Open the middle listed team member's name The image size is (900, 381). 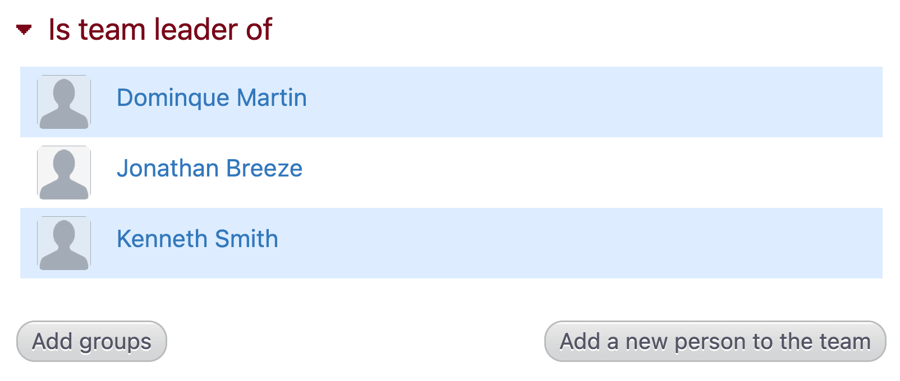pos(209,169)
